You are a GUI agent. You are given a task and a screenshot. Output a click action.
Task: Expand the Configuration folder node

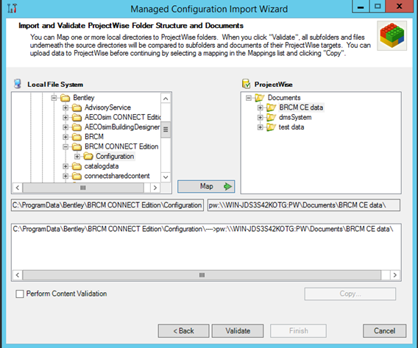click(x=77, y=157)
